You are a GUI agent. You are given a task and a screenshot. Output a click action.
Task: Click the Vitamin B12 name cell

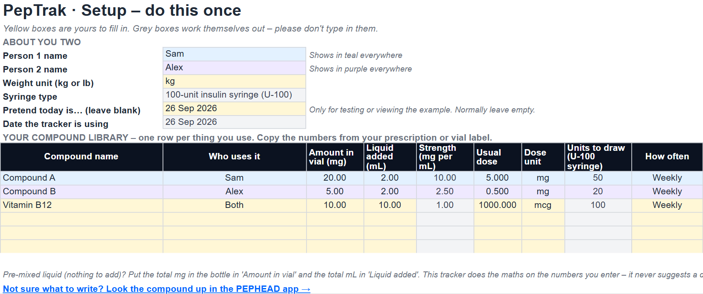(x=82, y=205)
